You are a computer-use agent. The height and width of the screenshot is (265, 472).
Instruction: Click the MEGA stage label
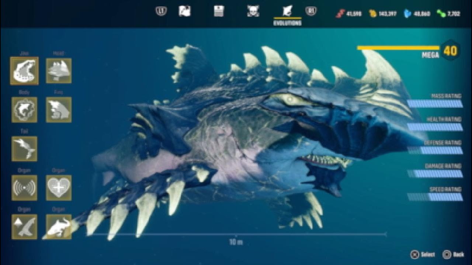(431, 55)
